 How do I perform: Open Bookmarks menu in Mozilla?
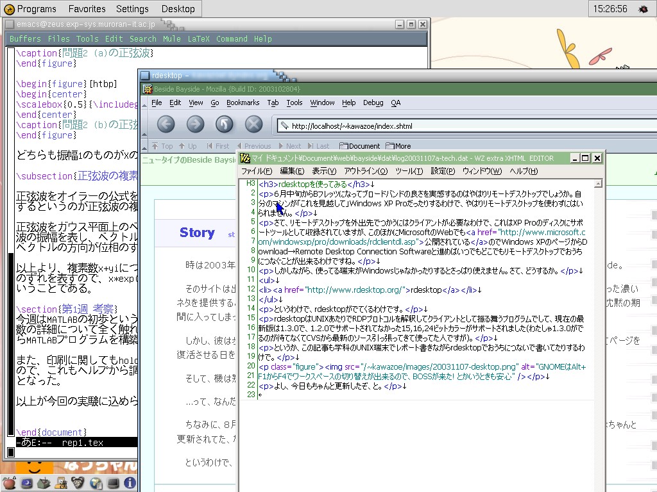click(243, 102)
